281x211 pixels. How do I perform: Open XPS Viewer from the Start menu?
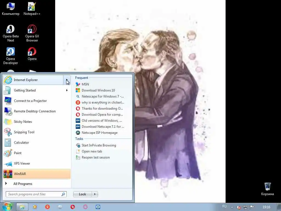tap(37, 163)
